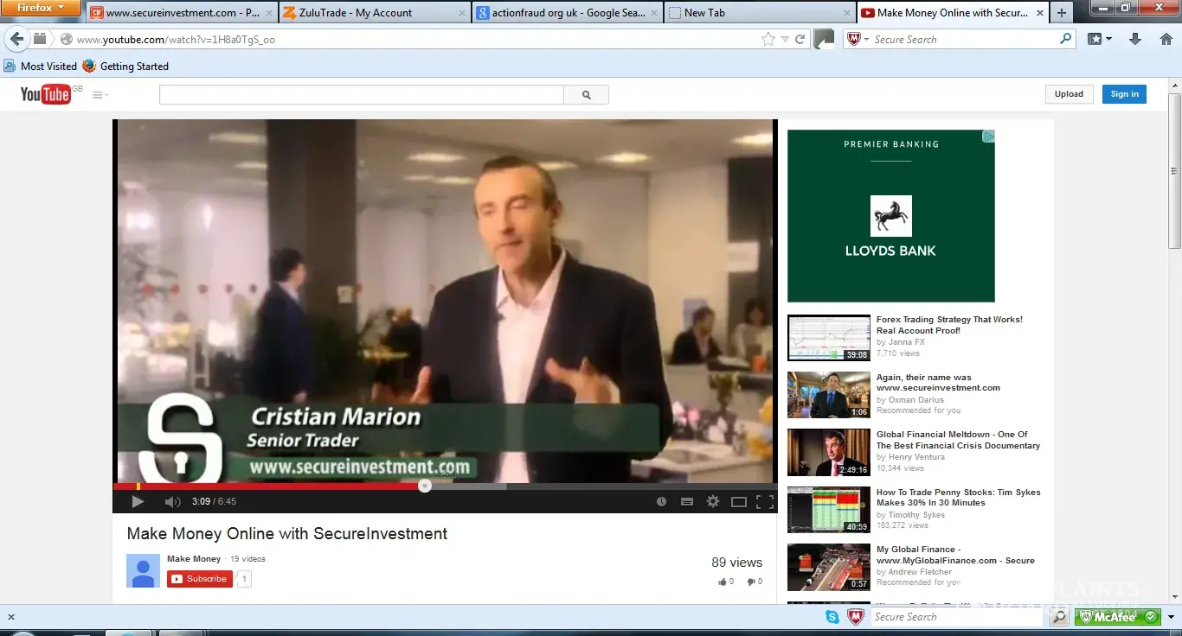Screen dimensions: 1182x636
Task: Click the Sign in button
Action: pos(1124,94)
